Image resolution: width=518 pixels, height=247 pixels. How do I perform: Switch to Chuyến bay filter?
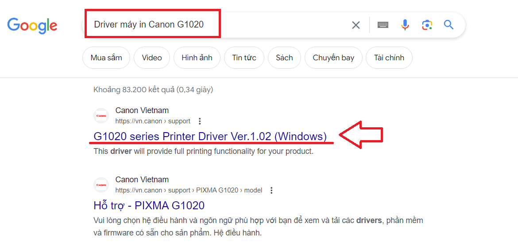(333, 58)
